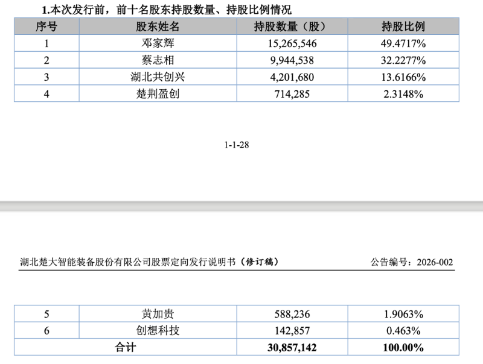Select shareholder name 邓家辉
The image size is (483, 364).
(157, 43)
